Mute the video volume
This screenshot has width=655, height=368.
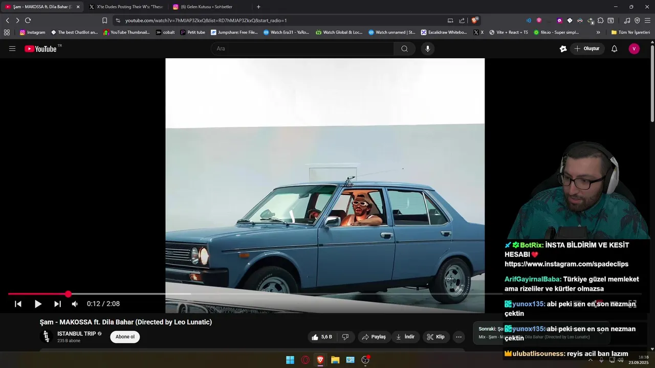(x=75, y=304)
